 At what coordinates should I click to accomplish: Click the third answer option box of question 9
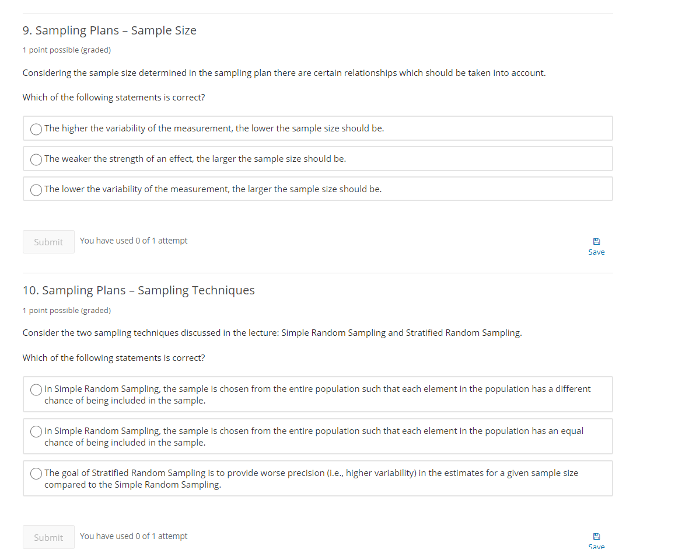317,189
